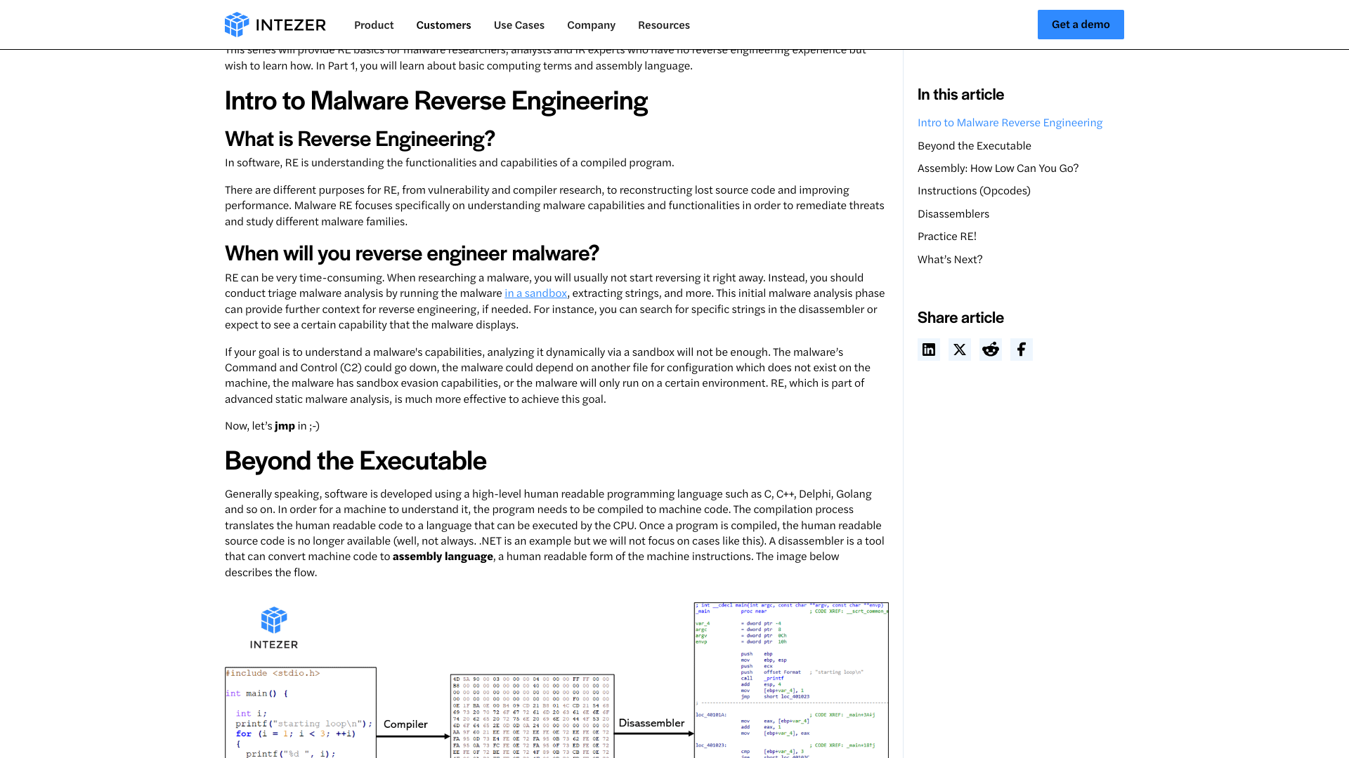
Task: Jump to What's Next? section
Action: click(x=950, y=260)
